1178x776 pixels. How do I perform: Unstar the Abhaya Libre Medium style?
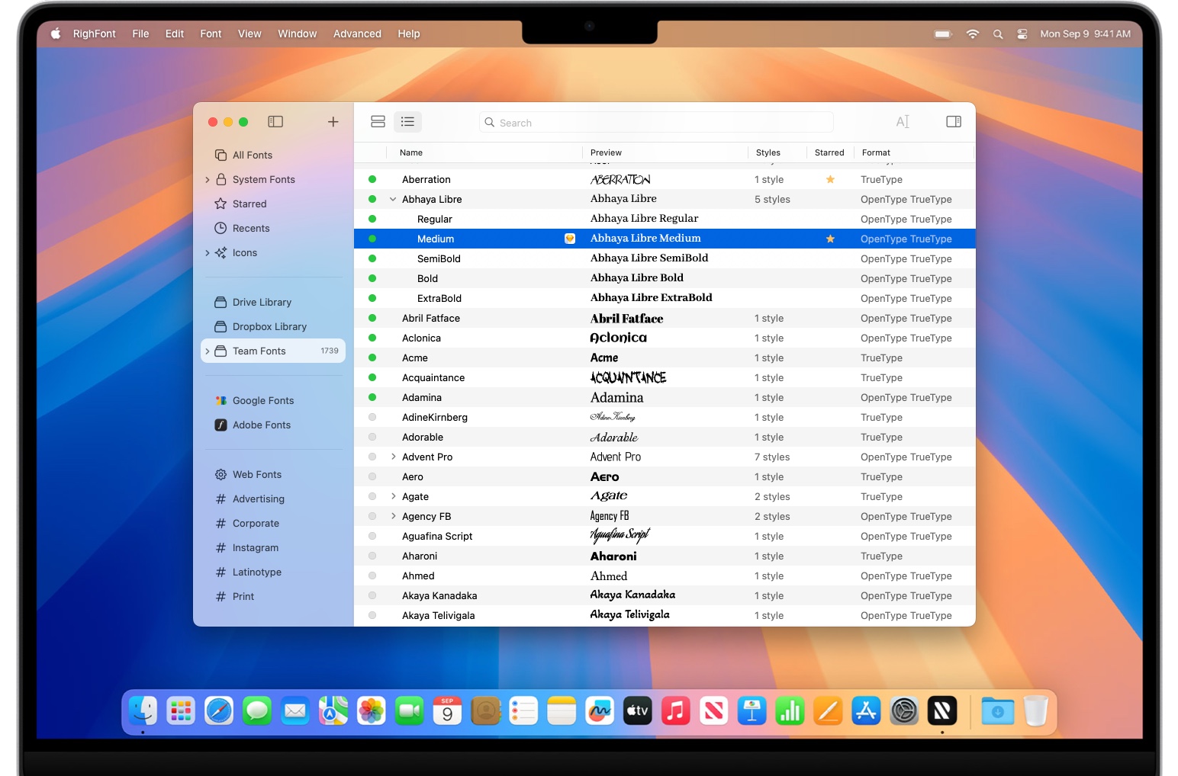pyautogui.click(x=830, y=239)
